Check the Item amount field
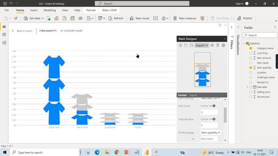 point(251,58)
